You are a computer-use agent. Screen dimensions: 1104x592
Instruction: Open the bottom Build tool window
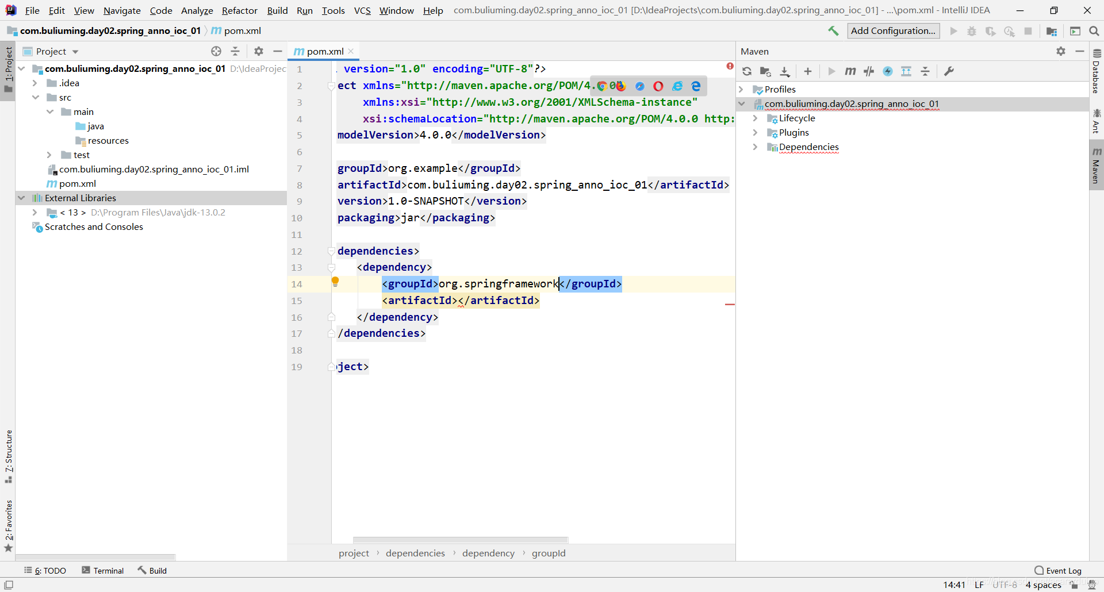point(152,571)
